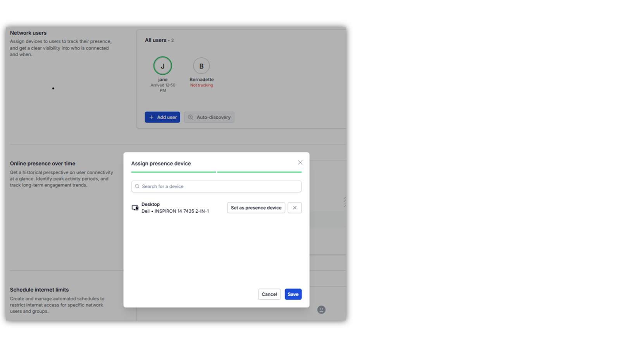Cancel the presence device assignment
The image size is (620, 348).
coord(269,294)
